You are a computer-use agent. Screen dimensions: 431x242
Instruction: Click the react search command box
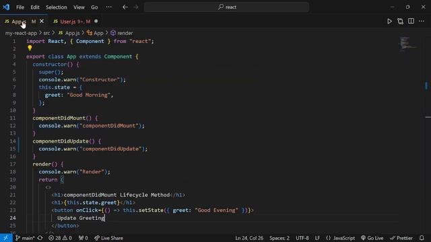point(226,7)
